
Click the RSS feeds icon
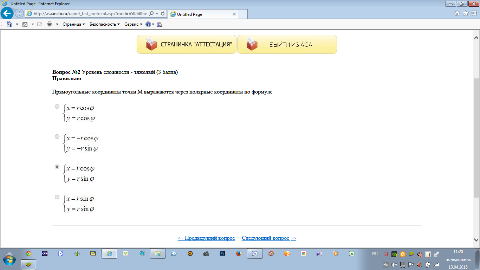pyautogui.click(x=25, y=24)
